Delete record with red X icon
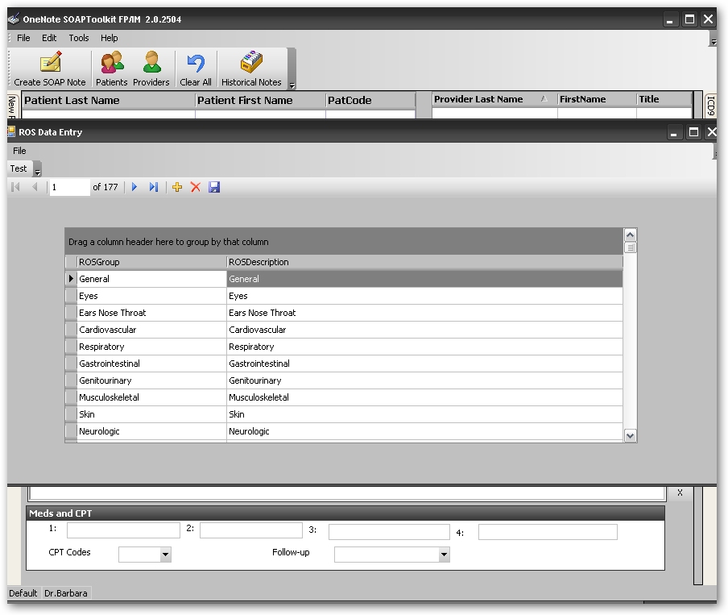 (x=196, y=187)
